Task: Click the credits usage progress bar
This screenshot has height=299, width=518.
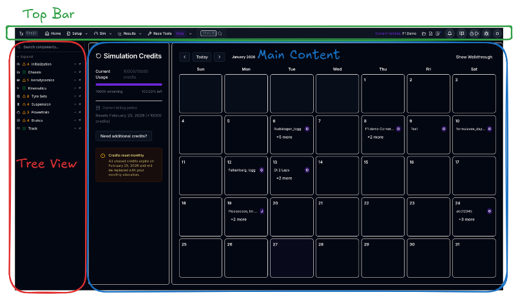Action: (x=128, y=84)
